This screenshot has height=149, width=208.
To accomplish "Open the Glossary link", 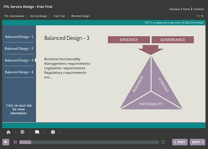I will (174, 9).
